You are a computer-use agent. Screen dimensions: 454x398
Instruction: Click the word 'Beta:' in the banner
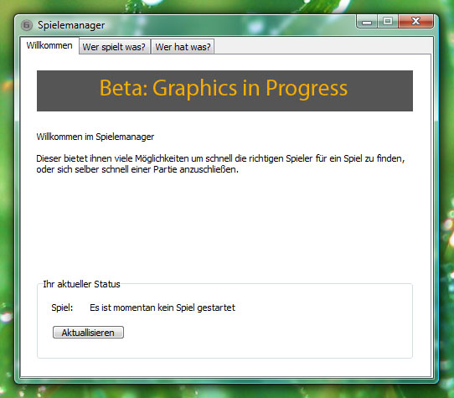tap(124, 88)
